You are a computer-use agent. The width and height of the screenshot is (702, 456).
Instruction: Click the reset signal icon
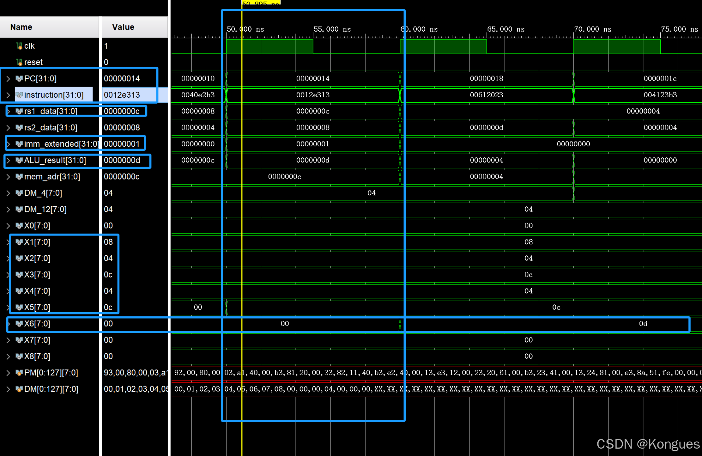(x=19, y=62)
